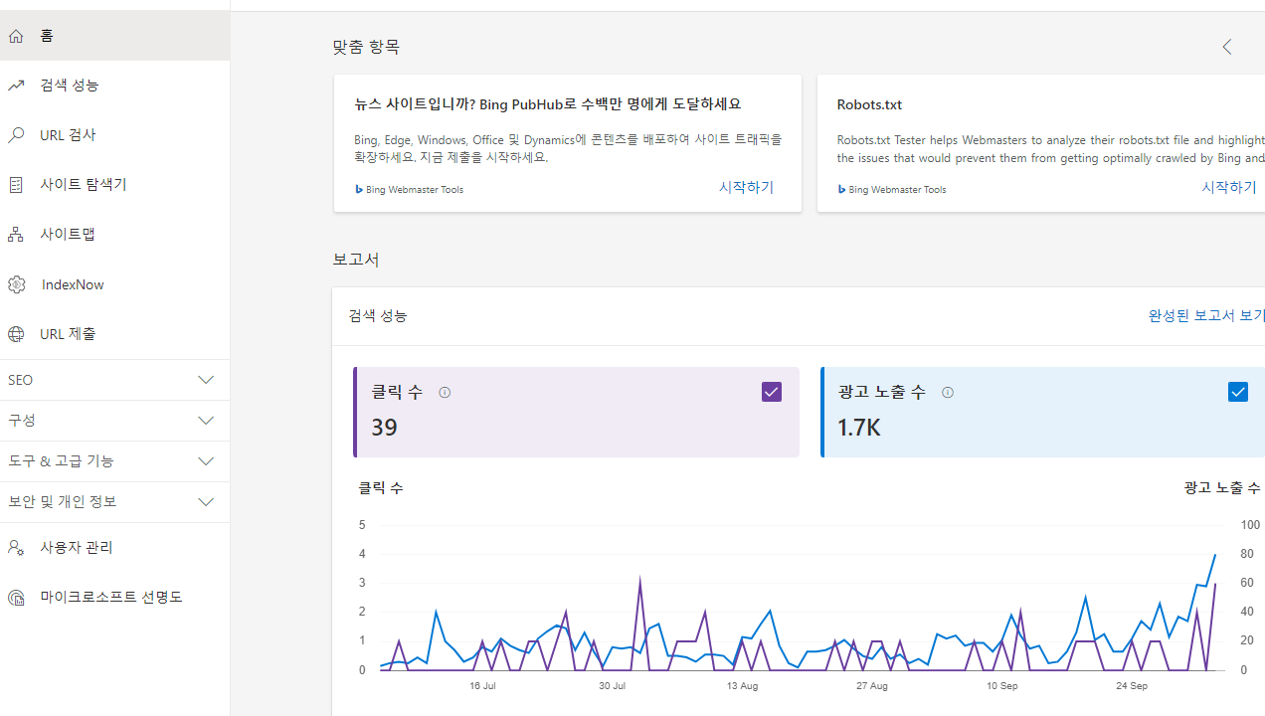1265x716 pixels.
Task: Switch to the 검색 성능 report section
Action: pos(377,315)
